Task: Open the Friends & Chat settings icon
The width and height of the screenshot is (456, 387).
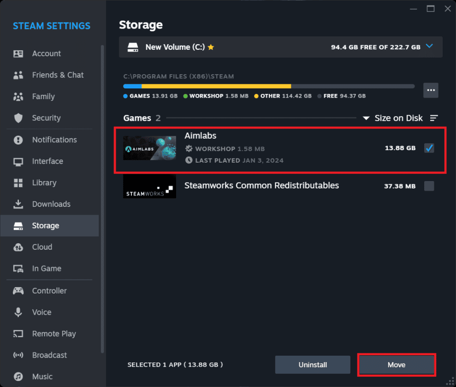Action: 18,75
